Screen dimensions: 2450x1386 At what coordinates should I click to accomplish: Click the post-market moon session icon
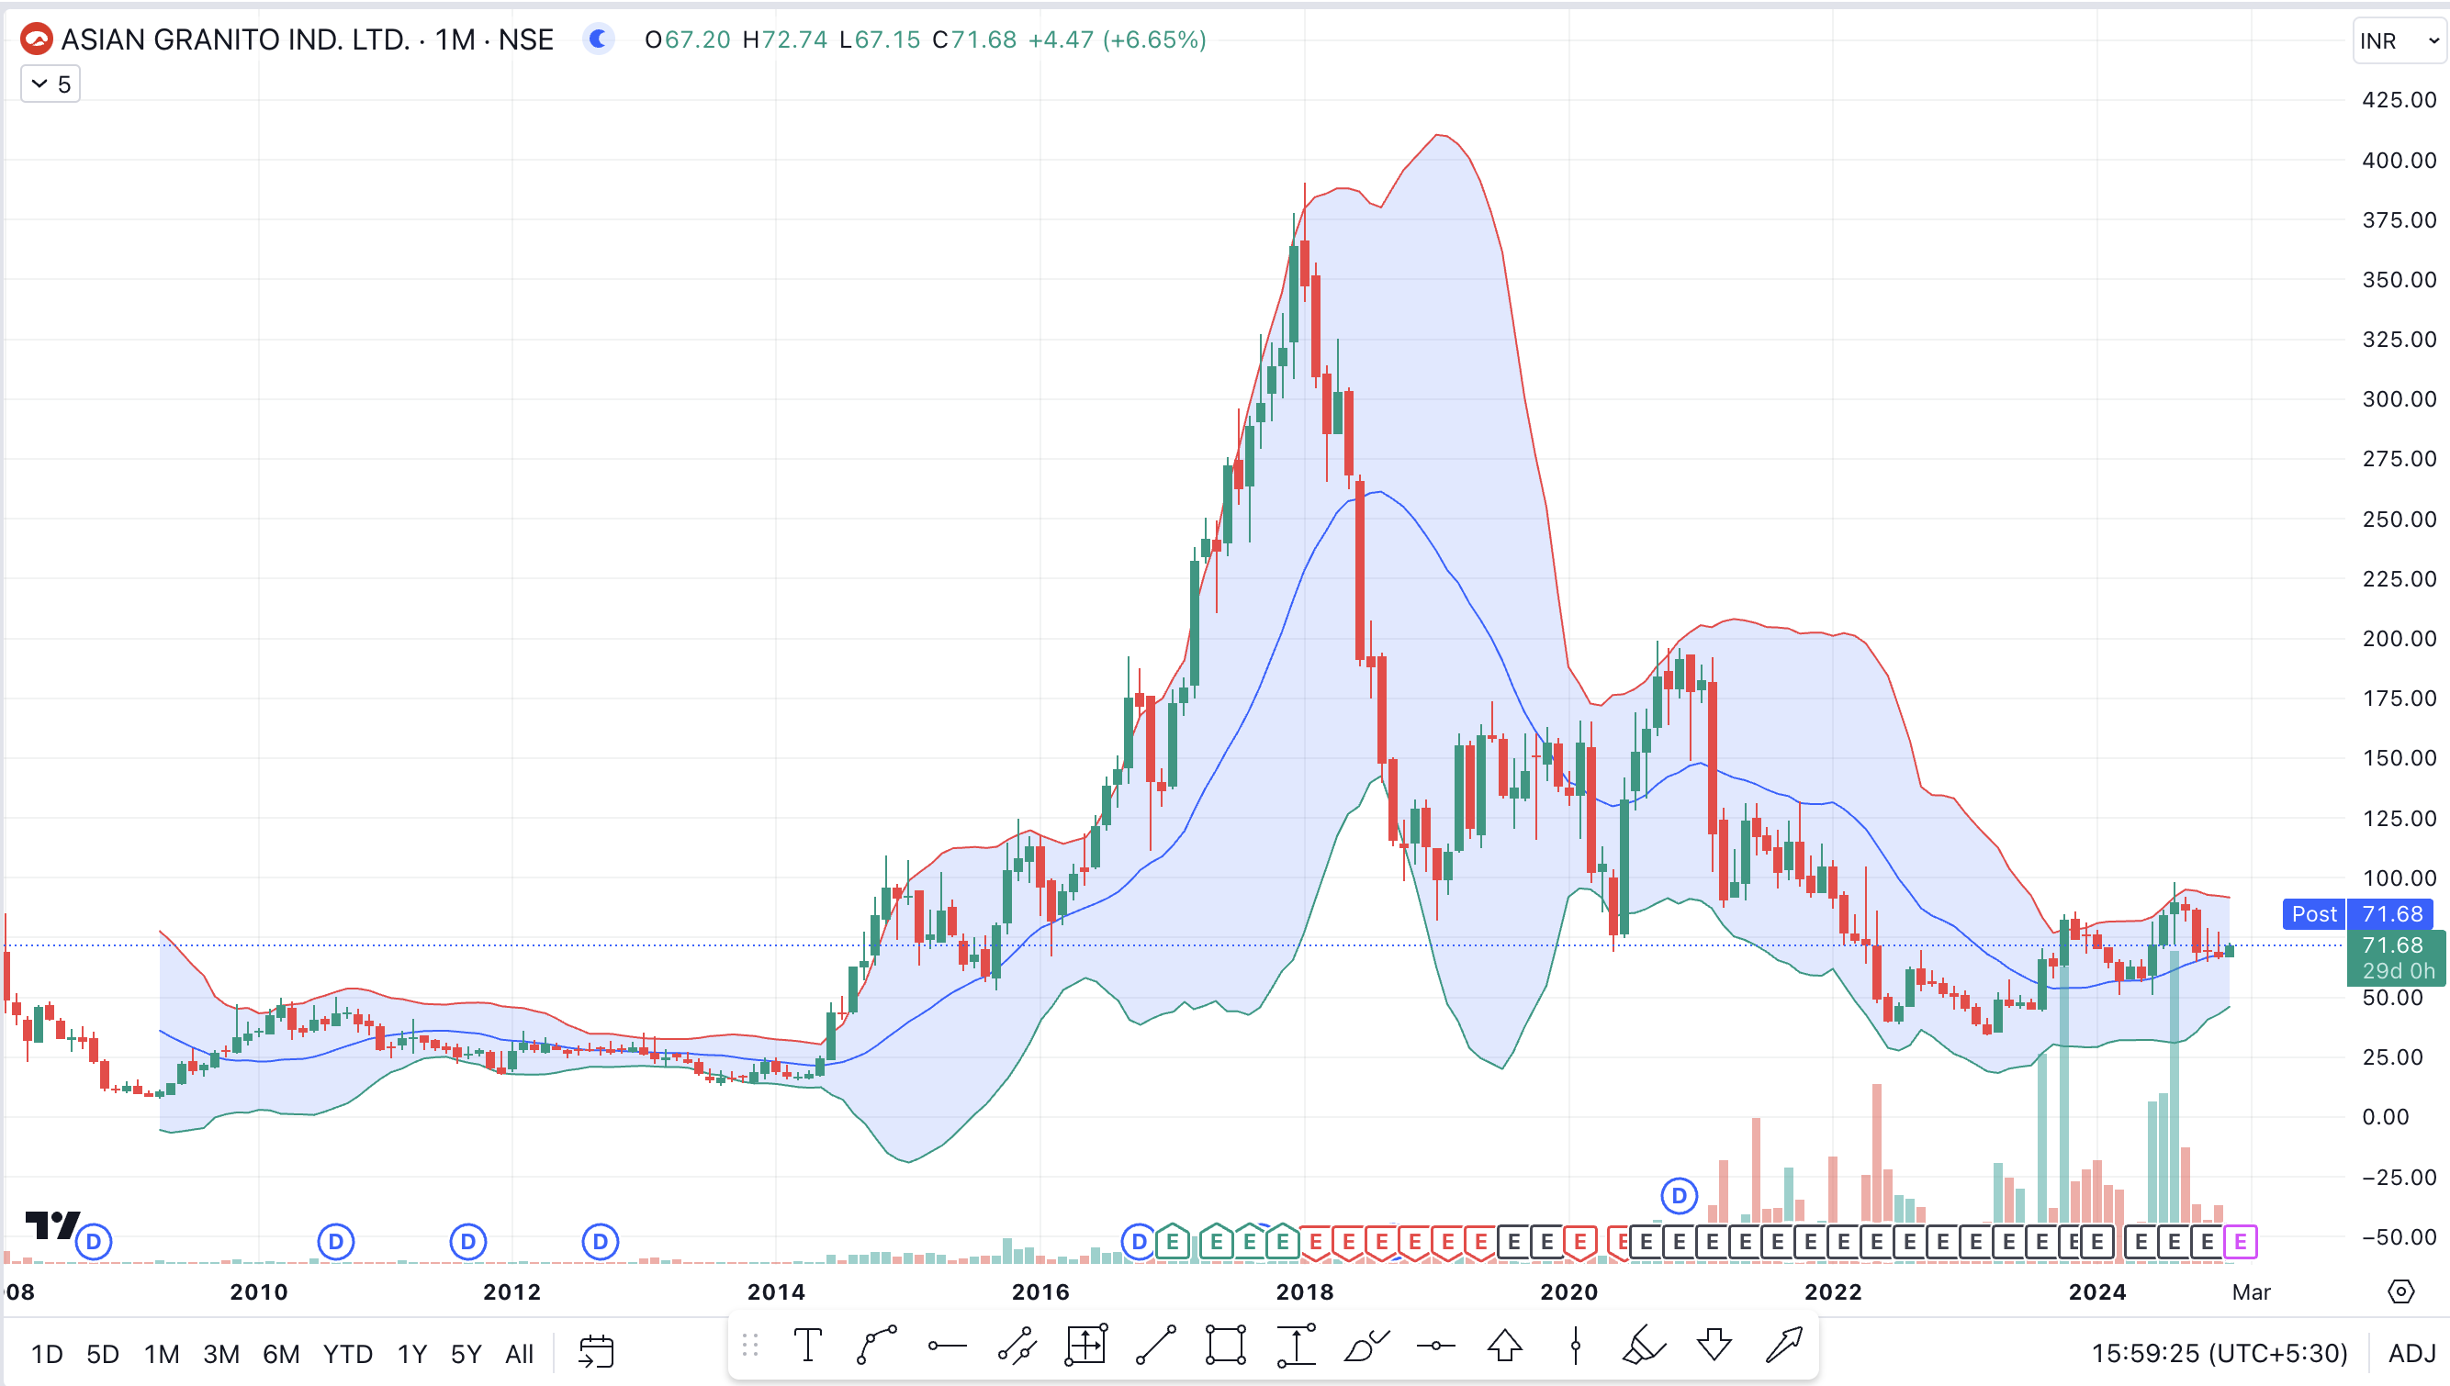(598, 39)
